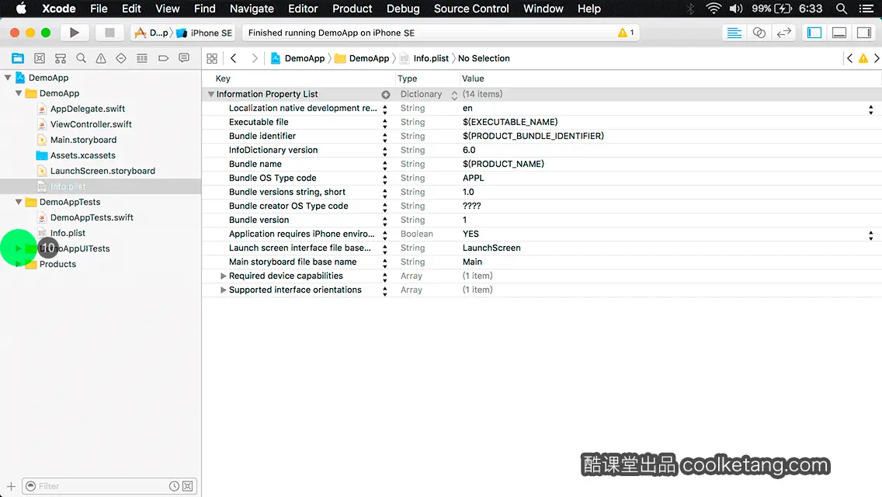Open the File menu
The image size is (882, 497).
tap(99, 9)
